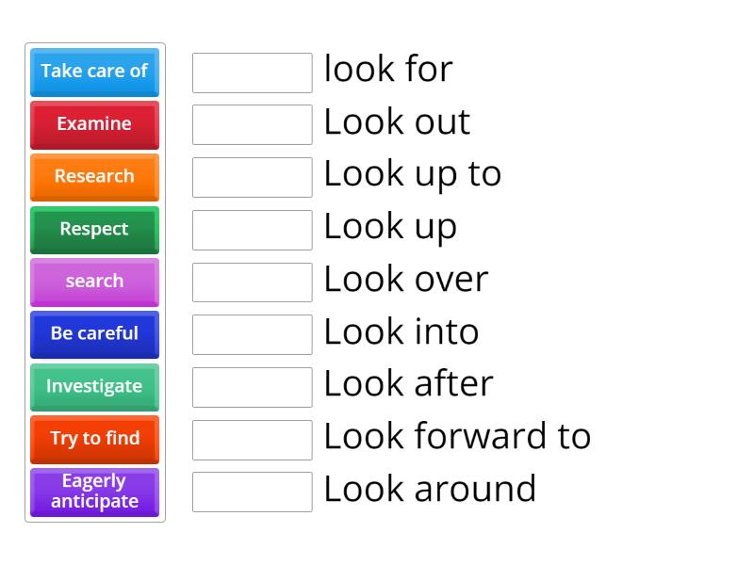The width and height of the screenshot is (754, 565).
Task: Select the green 'Respect' tile
Action: 94,229
